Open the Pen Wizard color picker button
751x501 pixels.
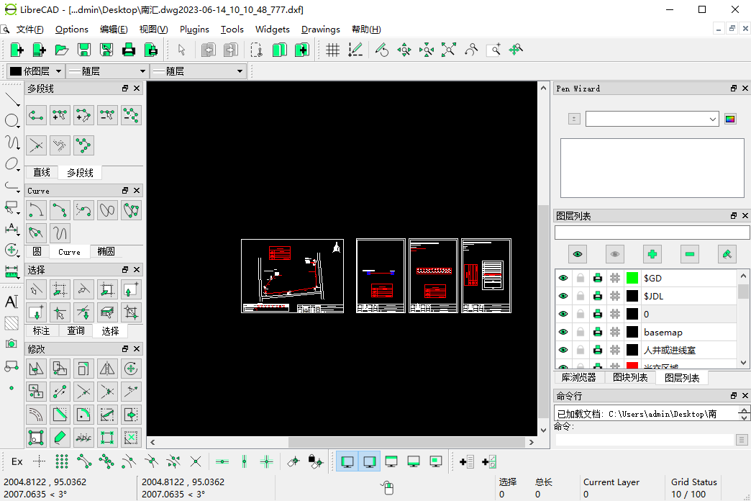point(730,119)
